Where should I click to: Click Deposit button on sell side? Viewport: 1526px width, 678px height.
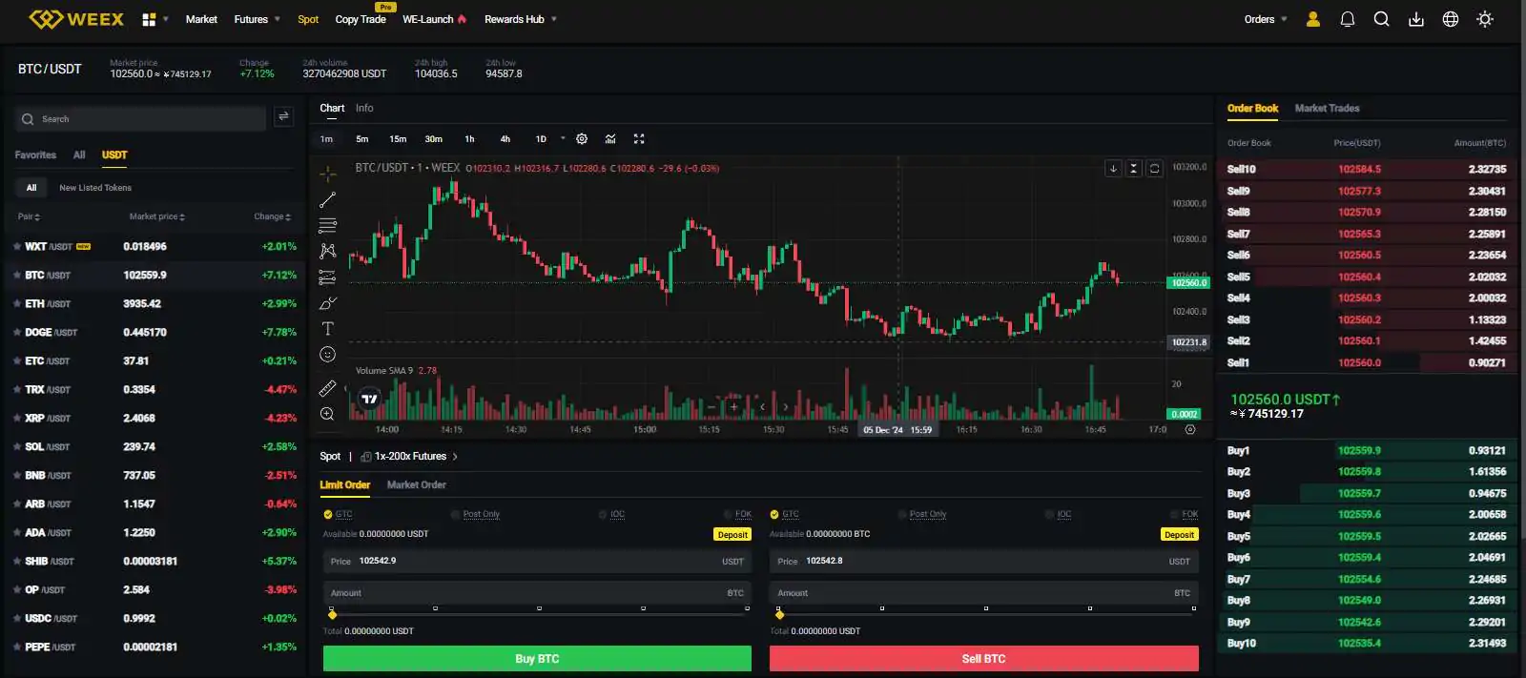[x=1179, y=535]
